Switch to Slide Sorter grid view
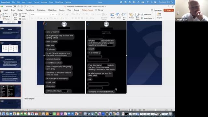This screenshot has height=117, width=208. pyautogui.click(x=135, y=110)
